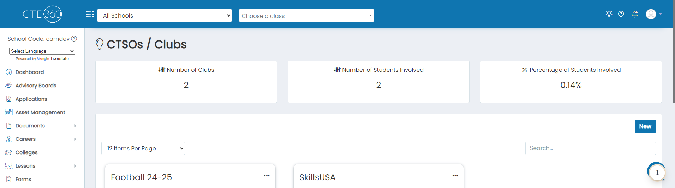Click the CTE 360 logo
This screenshot has width=675, height=188.
click(42, 14)
